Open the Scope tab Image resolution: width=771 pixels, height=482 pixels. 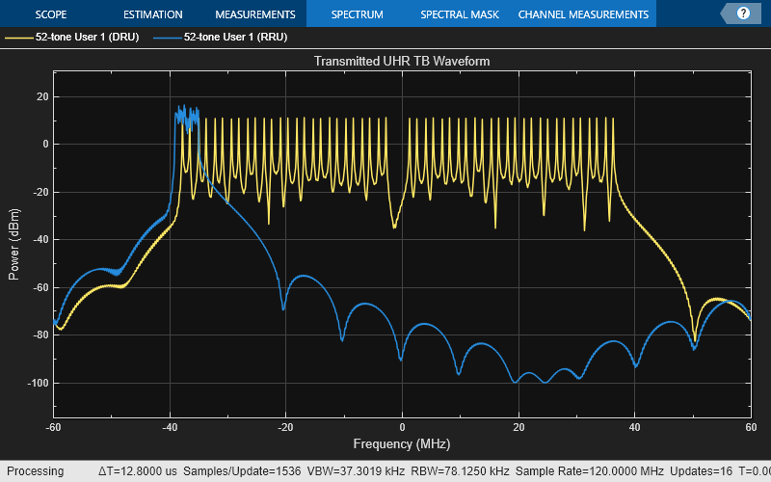(x=51, y=14)
